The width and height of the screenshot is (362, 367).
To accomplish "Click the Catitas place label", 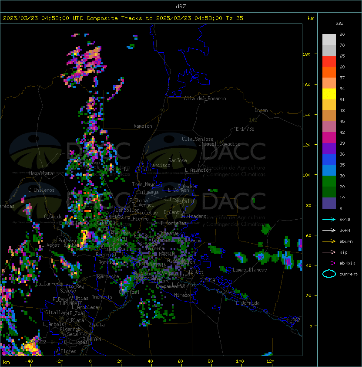I will coord(226,292).
